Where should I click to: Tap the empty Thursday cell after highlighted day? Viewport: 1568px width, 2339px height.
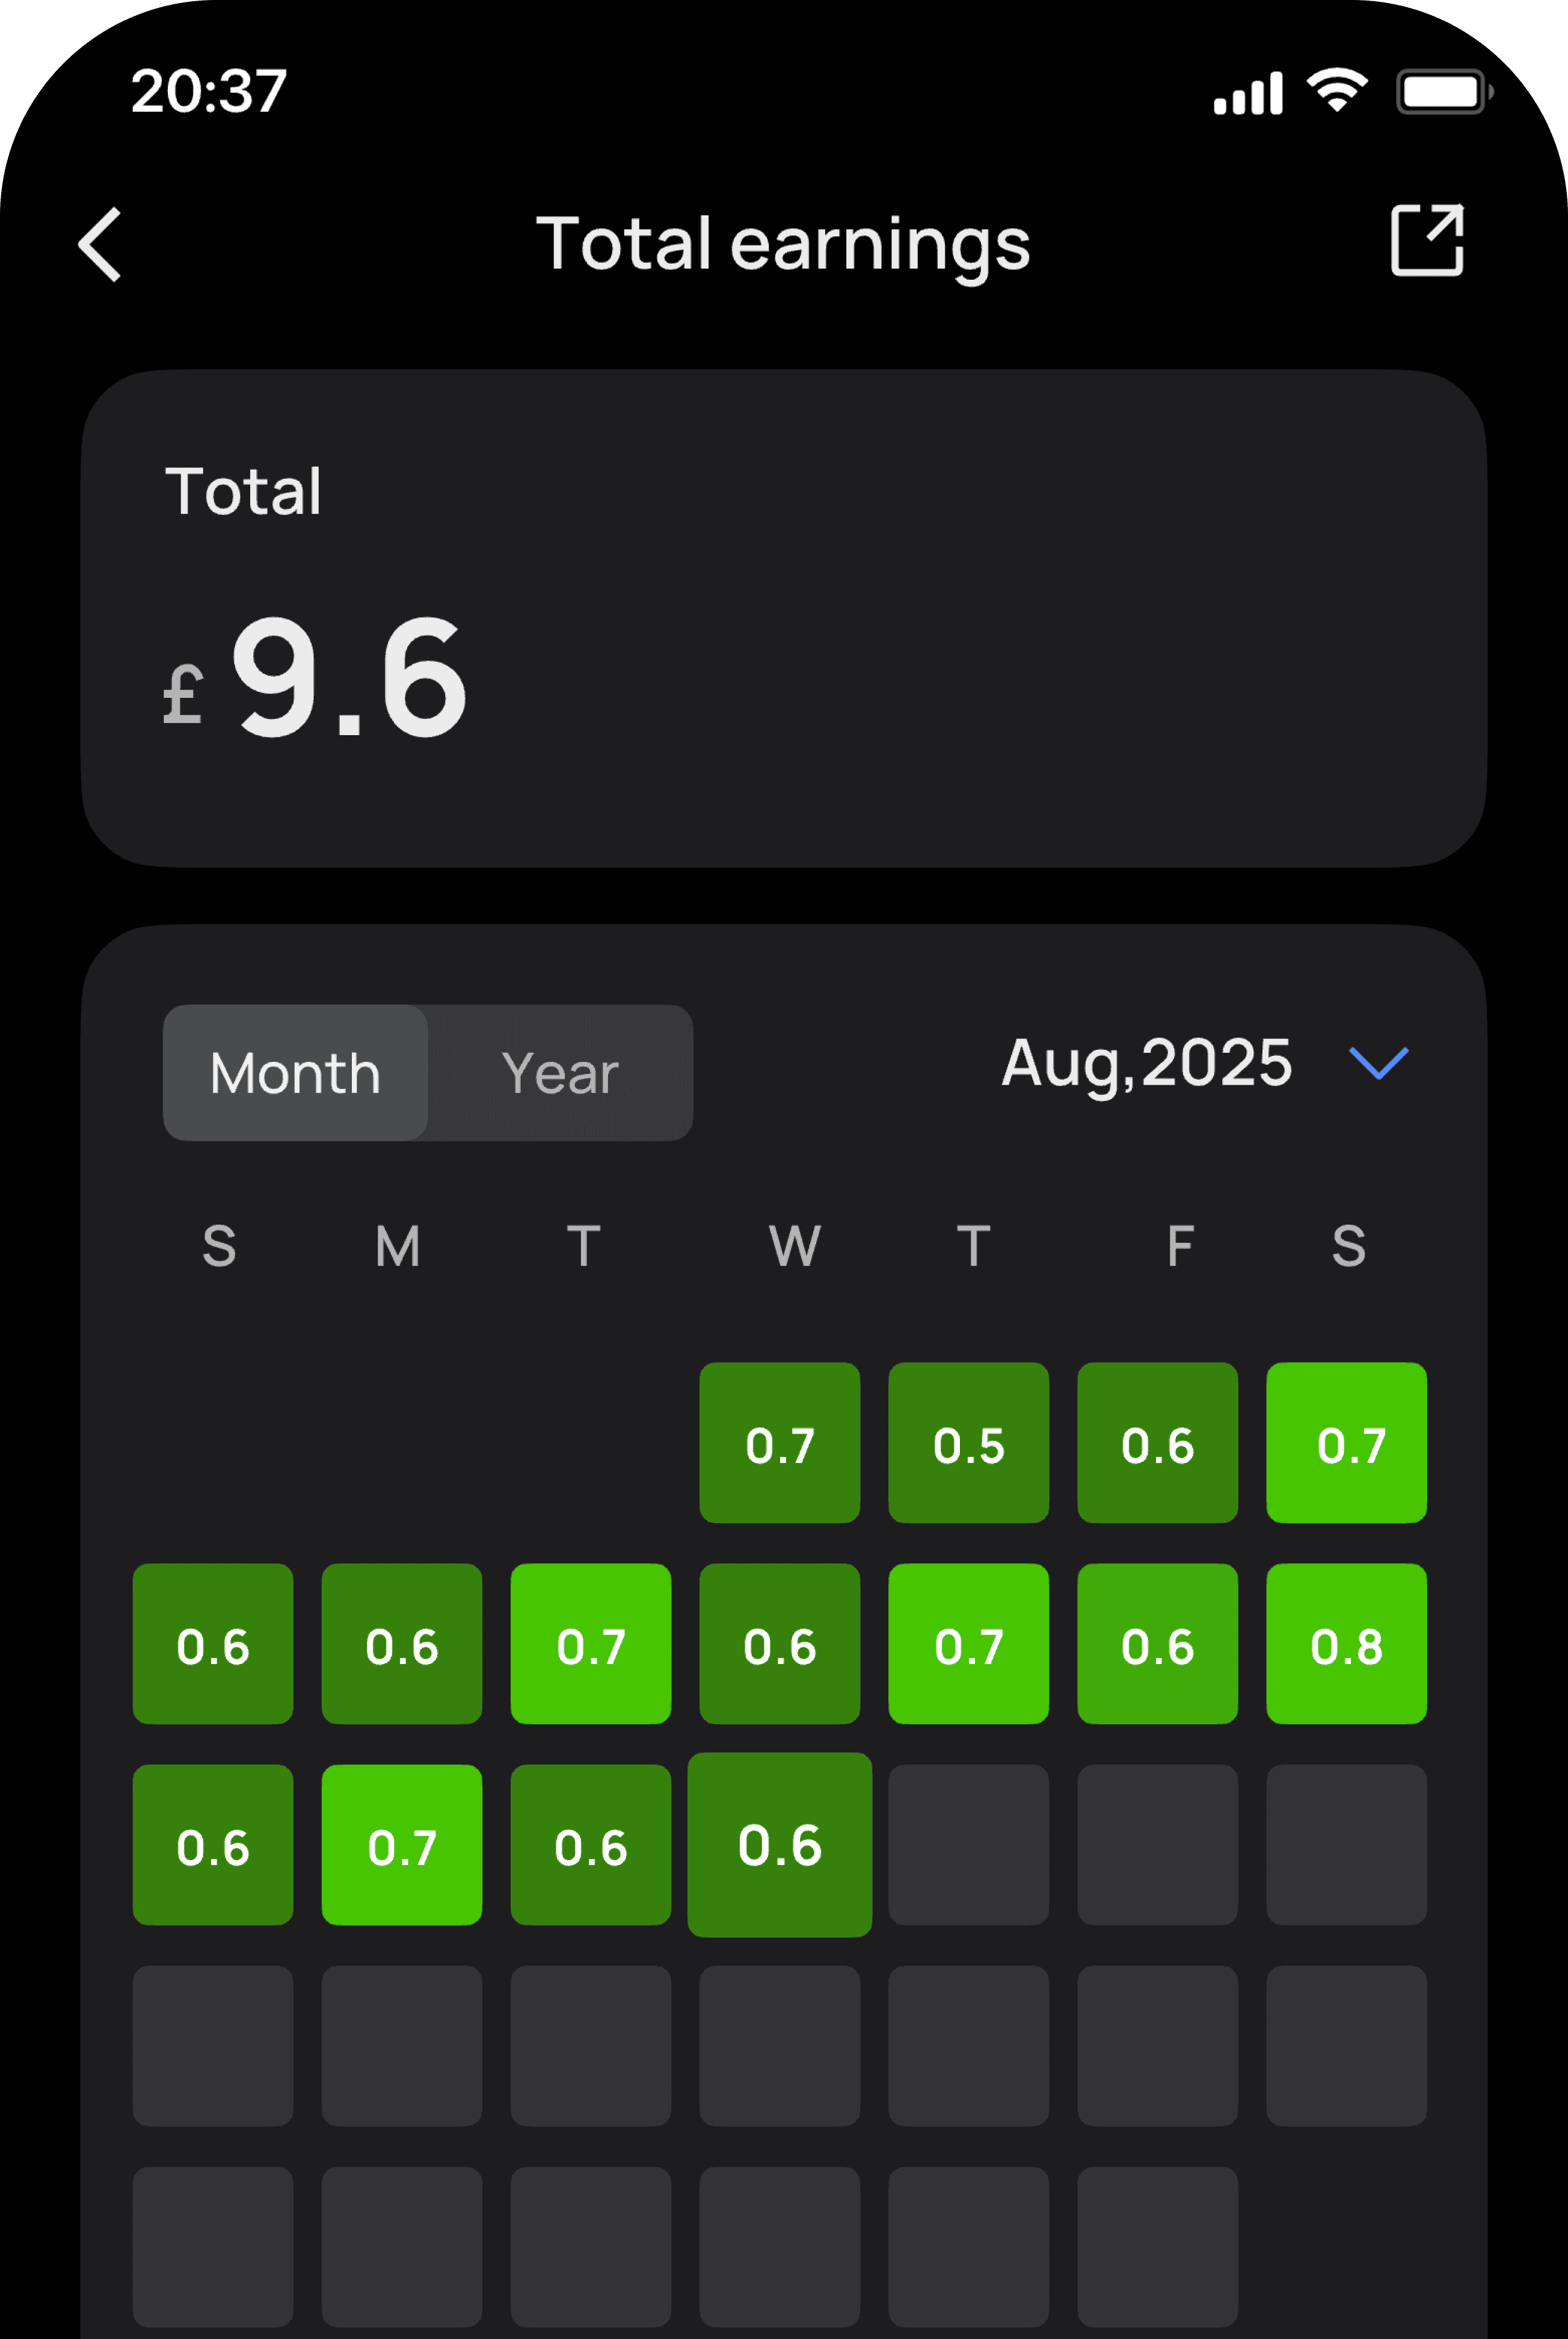click(x=968, y=1845)
